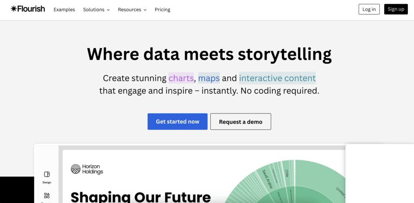The image size is (414, 203).
Task: Click Request a demo button
Action: coord(241,121)
